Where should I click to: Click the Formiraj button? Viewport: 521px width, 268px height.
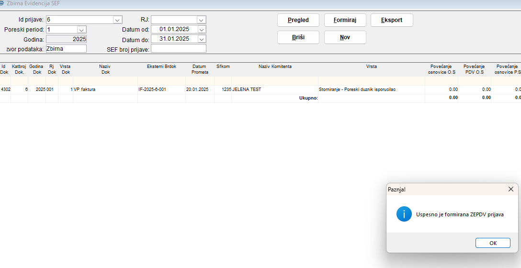click(x=345, y=20)
